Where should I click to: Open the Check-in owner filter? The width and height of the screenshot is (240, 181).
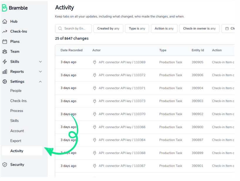click(199, 29)
